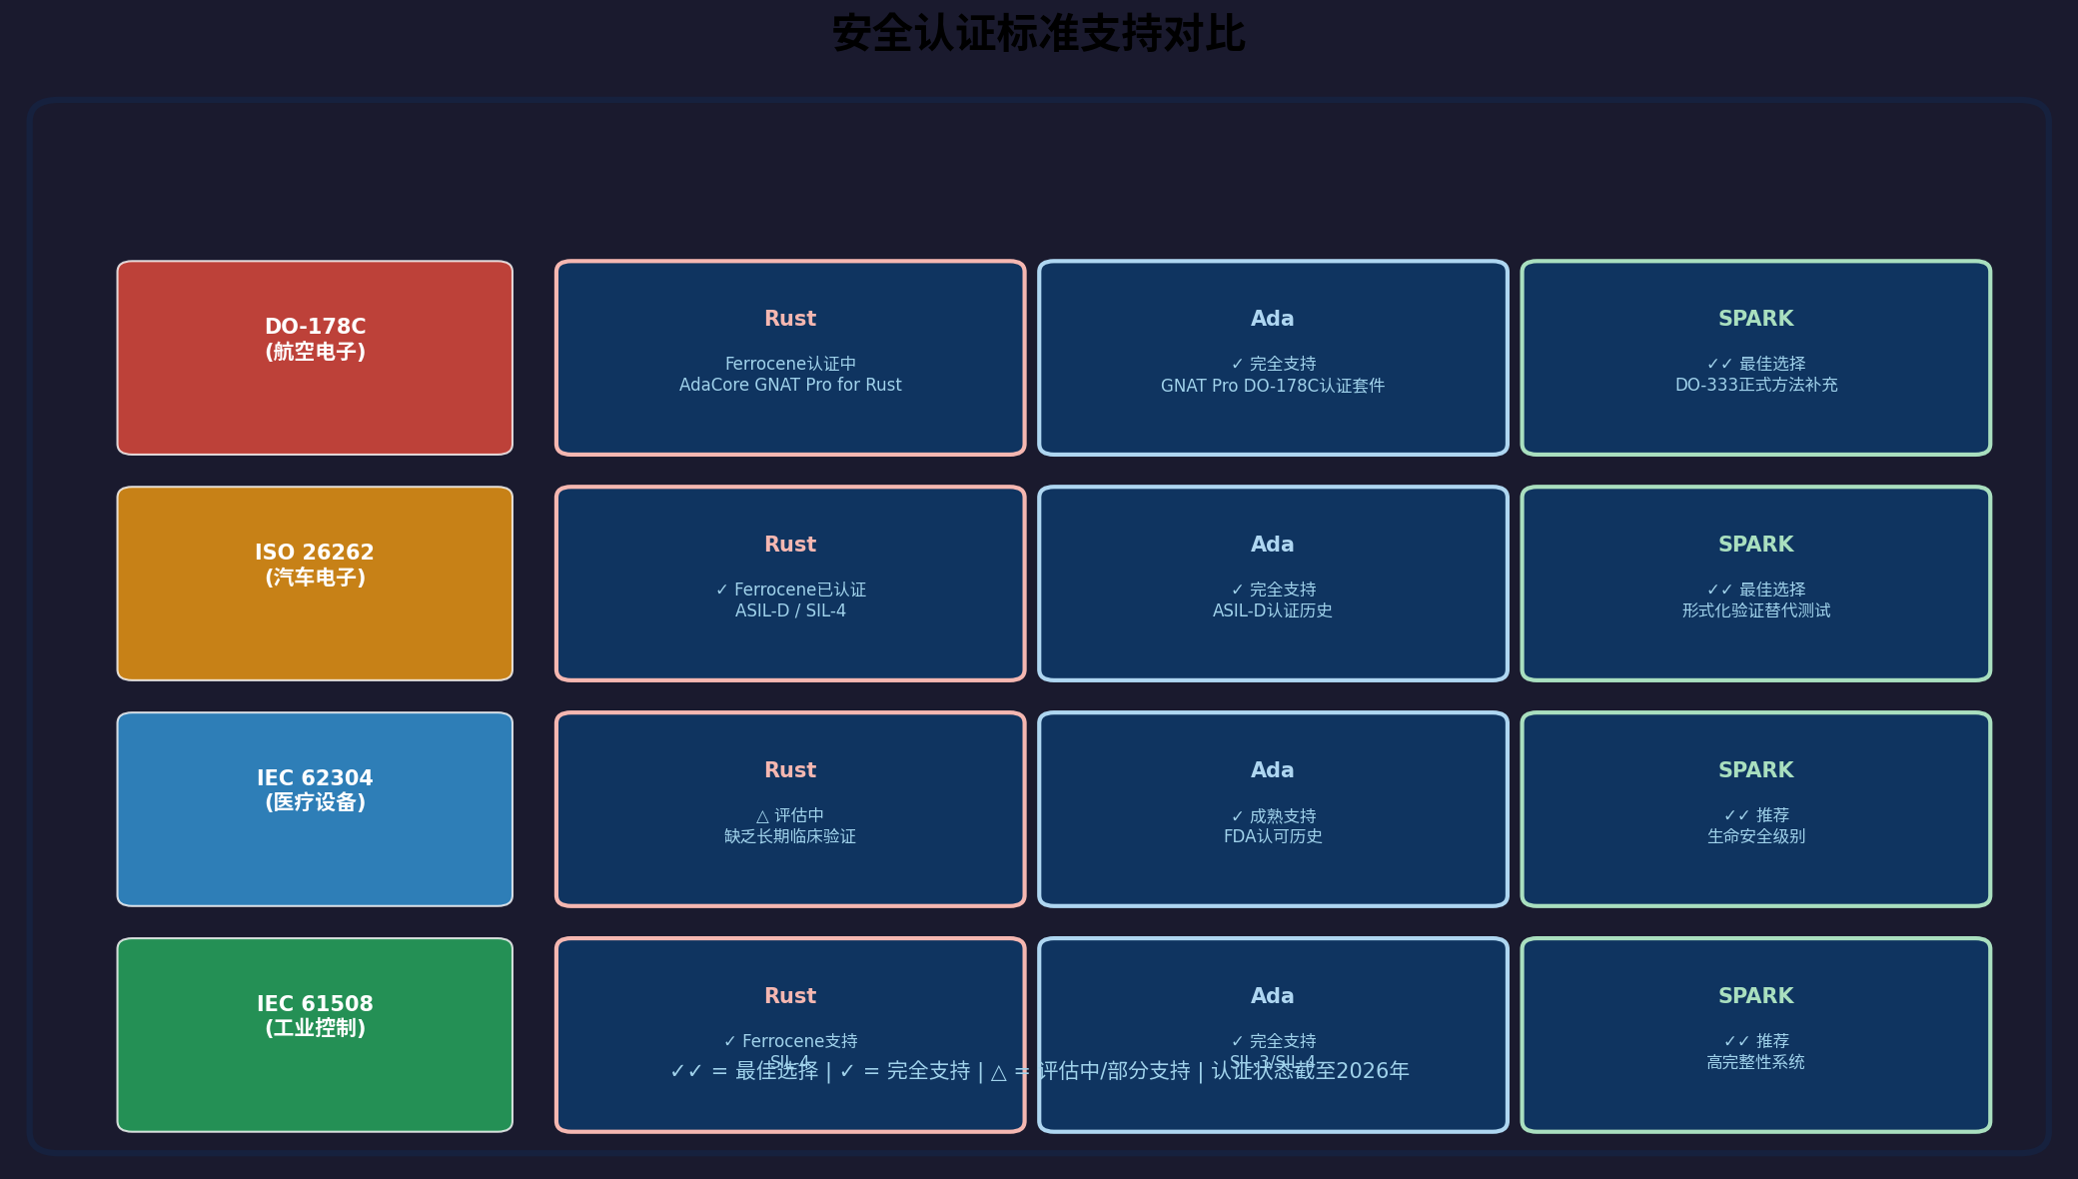The height and width of the screenshot is (1179, 2078).
Task: Click the text FDA认可历史
Action: [1273, 836]
